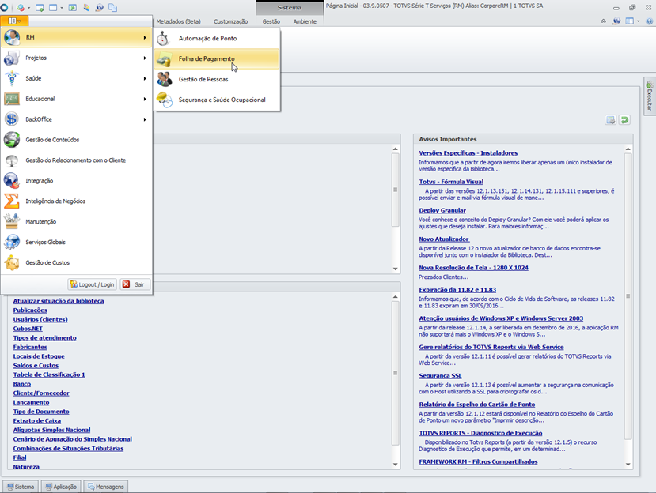The height and width of the screenshot is (493, 656).
Task: Click the Sair button
Action: (135, 284)
